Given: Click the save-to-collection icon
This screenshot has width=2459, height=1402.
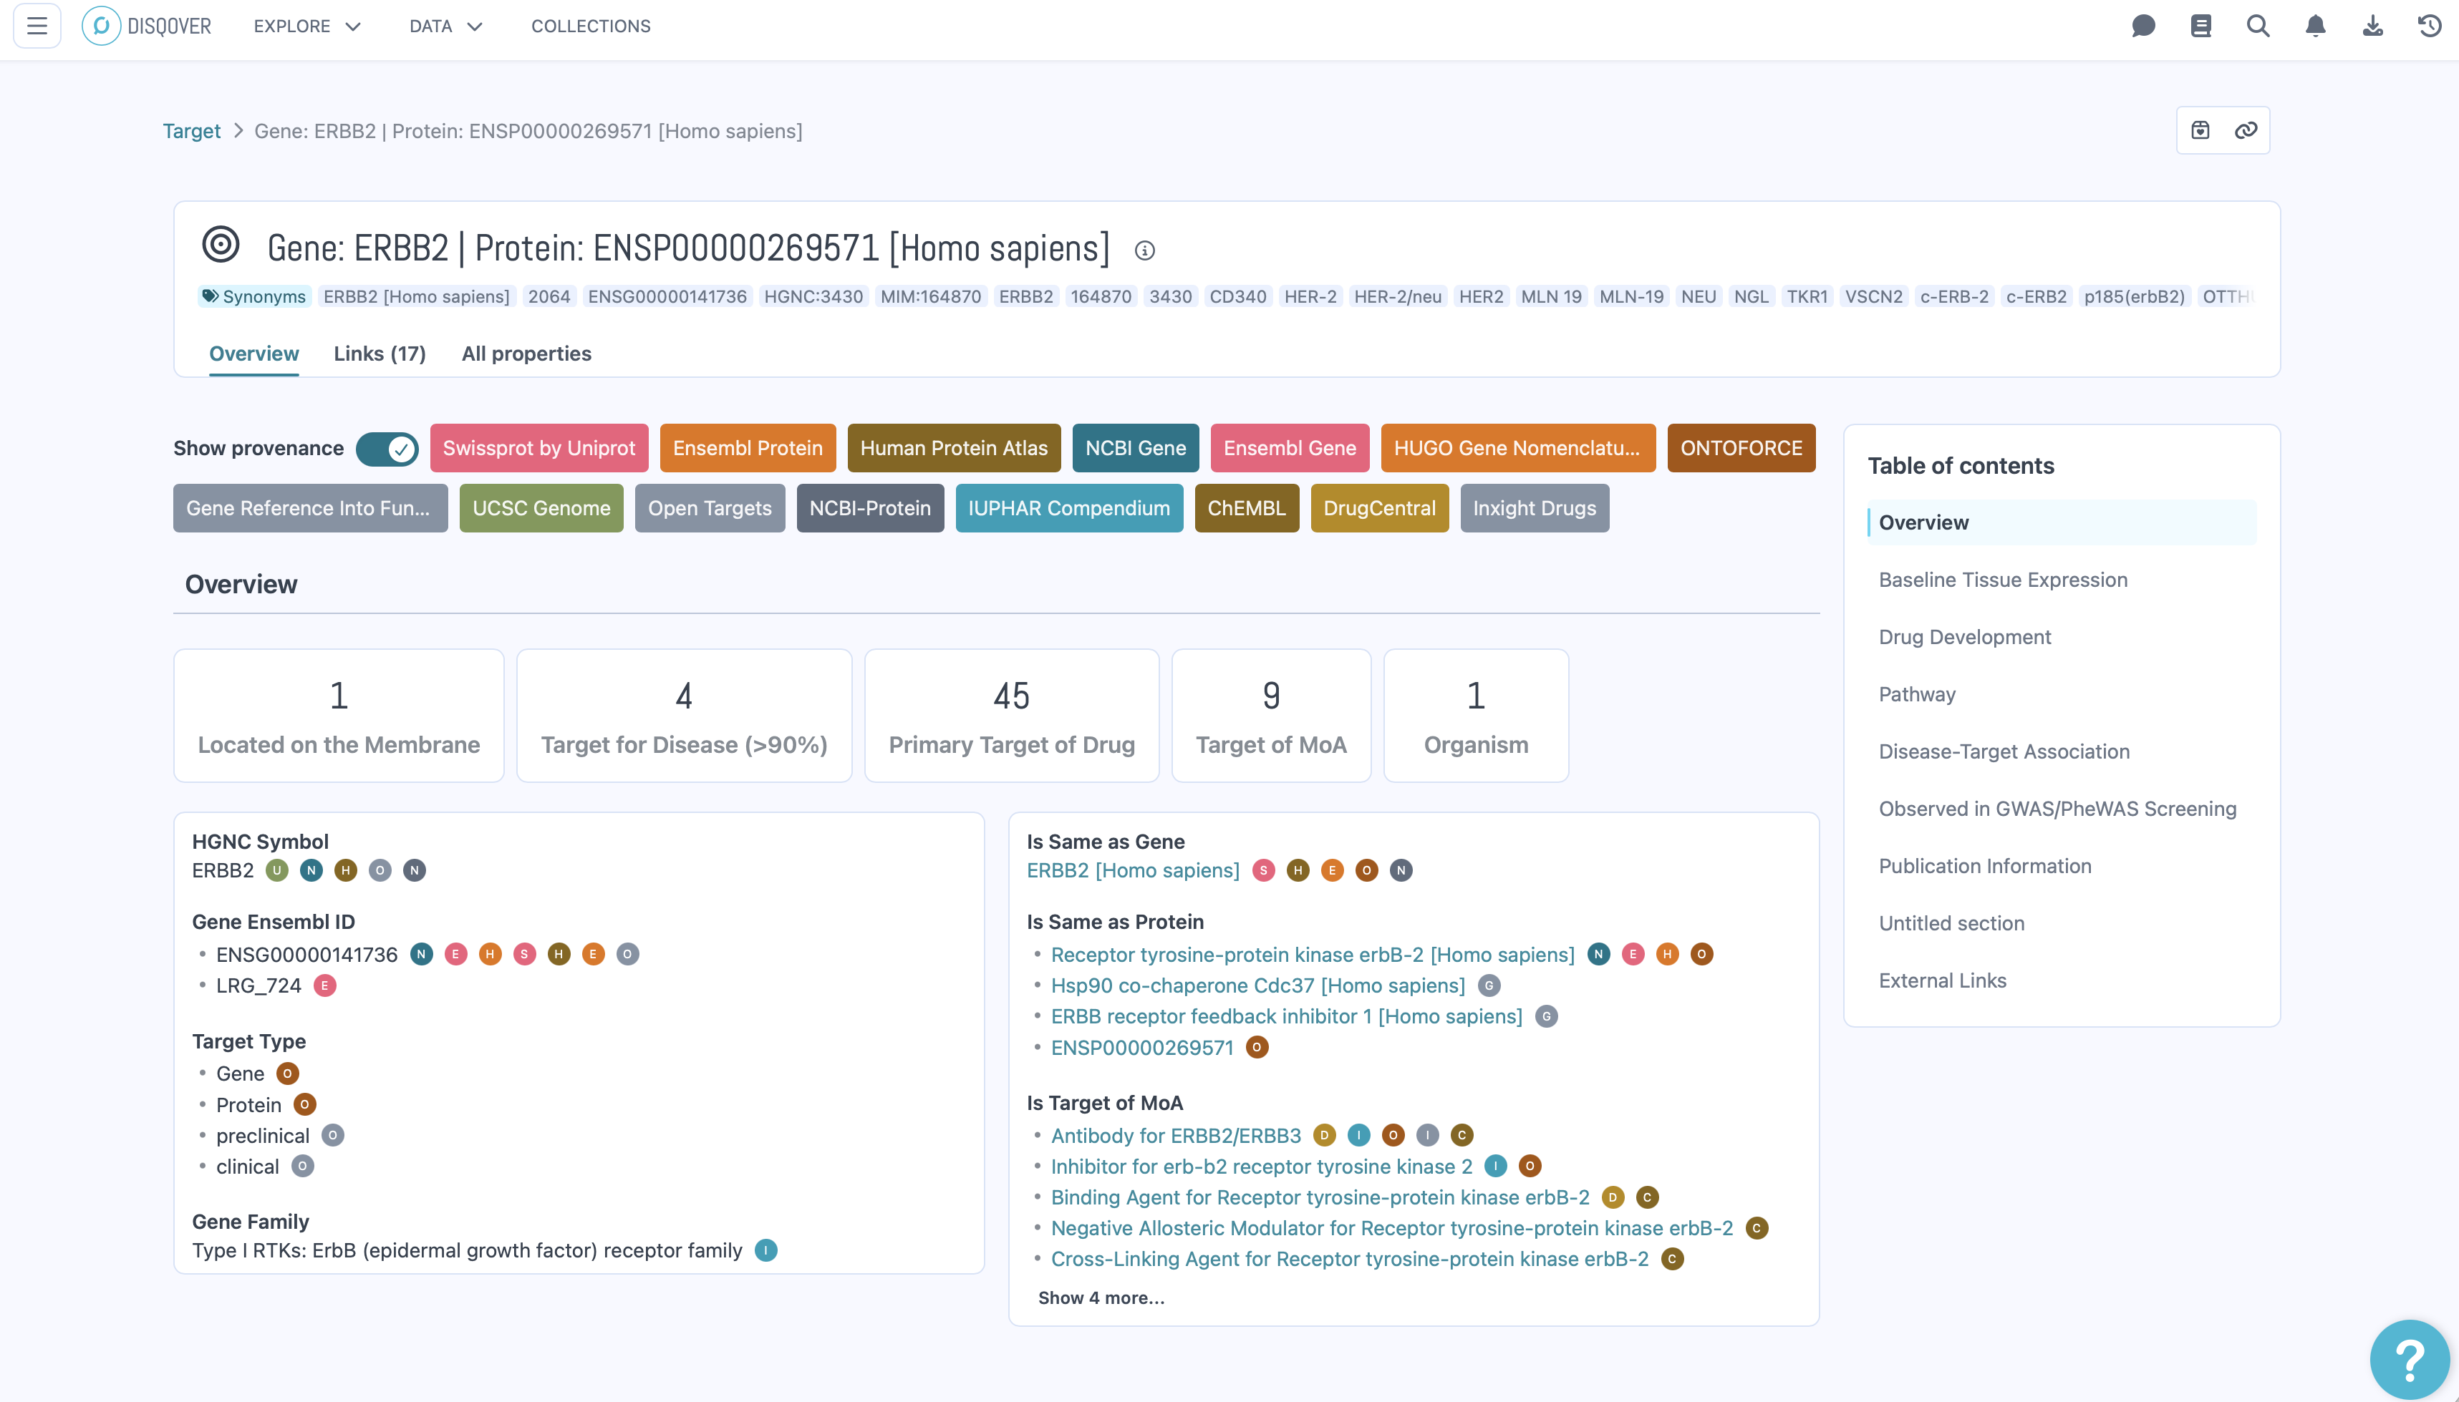Looking at the screenshot, I should click(2201, 130).
